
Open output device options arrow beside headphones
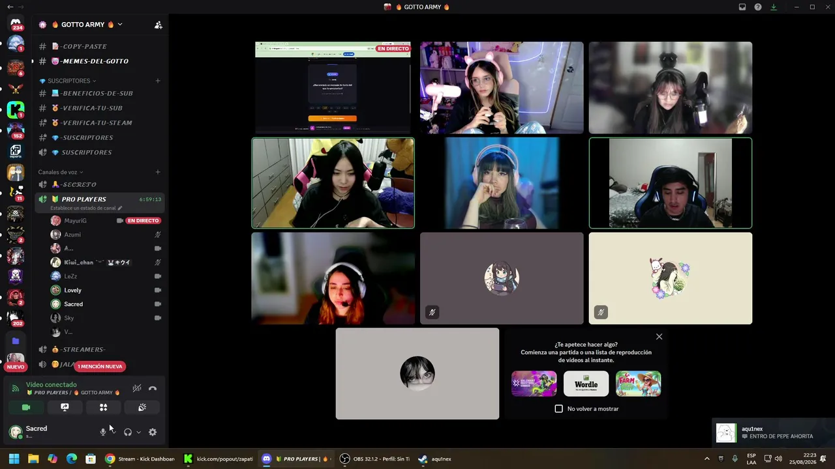click(x=138, y=432)
